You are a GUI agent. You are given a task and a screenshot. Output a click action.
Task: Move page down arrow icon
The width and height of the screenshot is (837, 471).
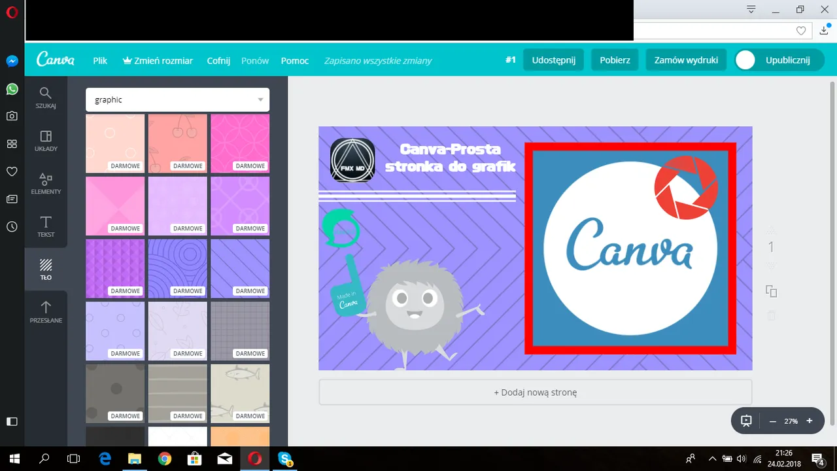point(771,266)
